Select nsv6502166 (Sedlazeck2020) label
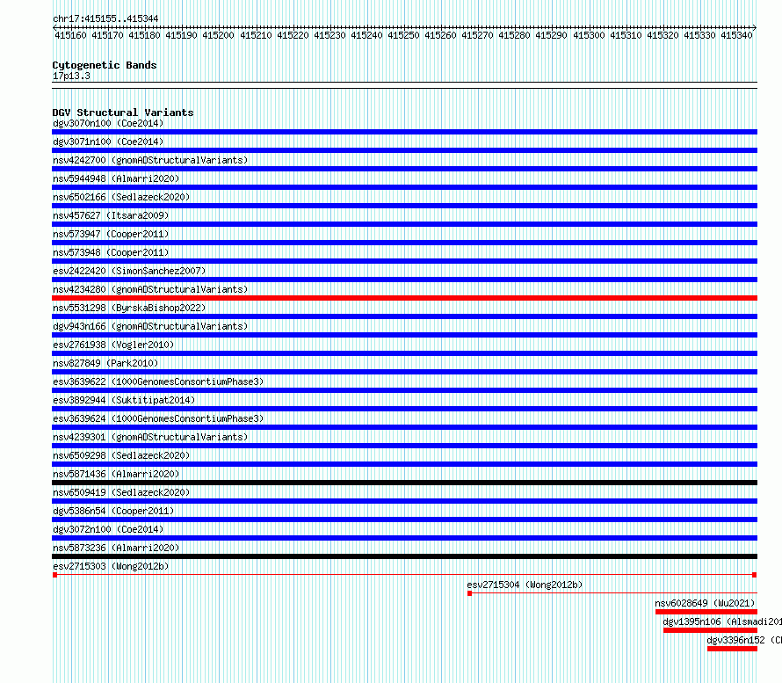The image size is (782, 683). 121,197
